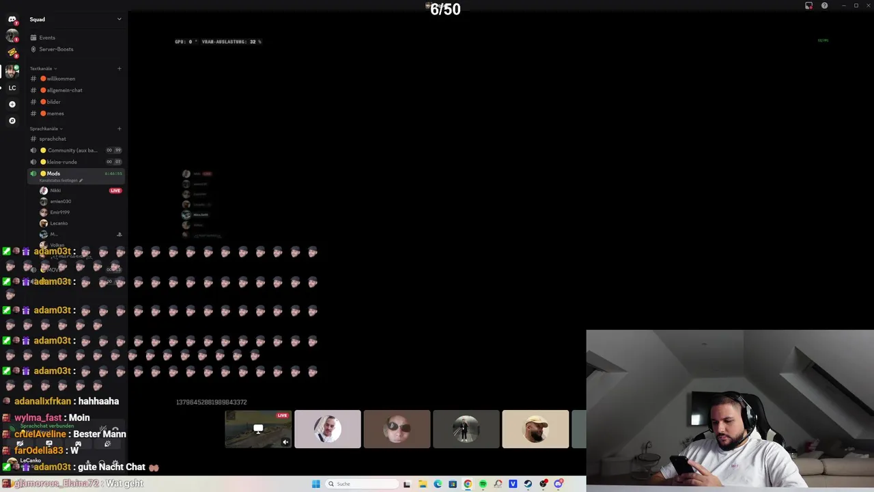Add a server with plus icon
874x492 pixels.
(x=12, y=104)
